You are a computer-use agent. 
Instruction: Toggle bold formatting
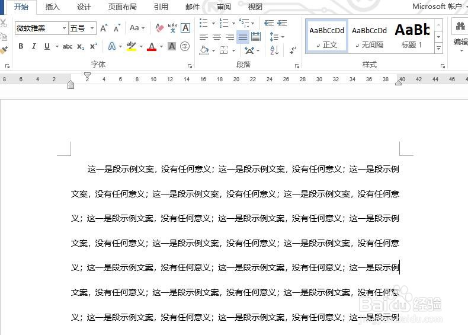pos(21,46)
